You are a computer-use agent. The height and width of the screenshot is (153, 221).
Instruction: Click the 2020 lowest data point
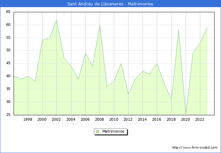(186, 114)
